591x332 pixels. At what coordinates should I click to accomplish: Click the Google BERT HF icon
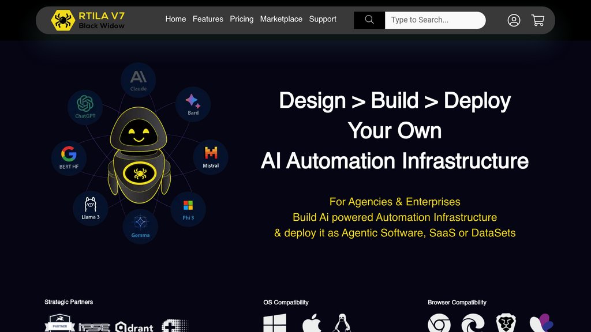pyautogui.click(x=69, y=157)
